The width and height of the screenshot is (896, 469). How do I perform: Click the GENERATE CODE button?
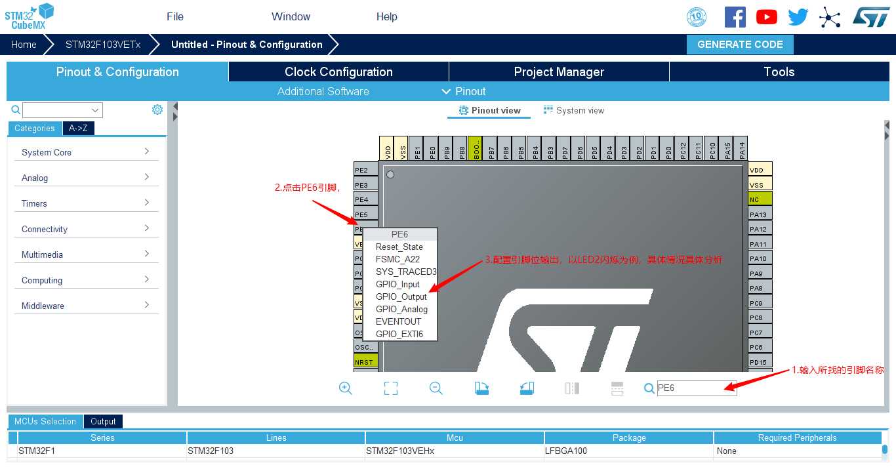(740, 45)
